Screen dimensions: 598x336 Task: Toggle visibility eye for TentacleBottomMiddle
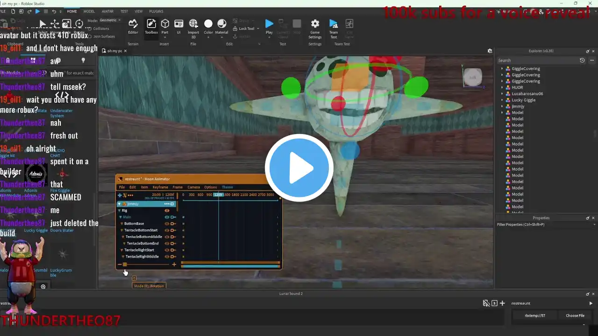167,237
